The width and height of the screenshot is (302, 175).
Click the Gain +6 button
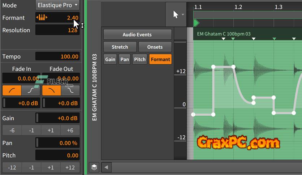click(70, 130)
